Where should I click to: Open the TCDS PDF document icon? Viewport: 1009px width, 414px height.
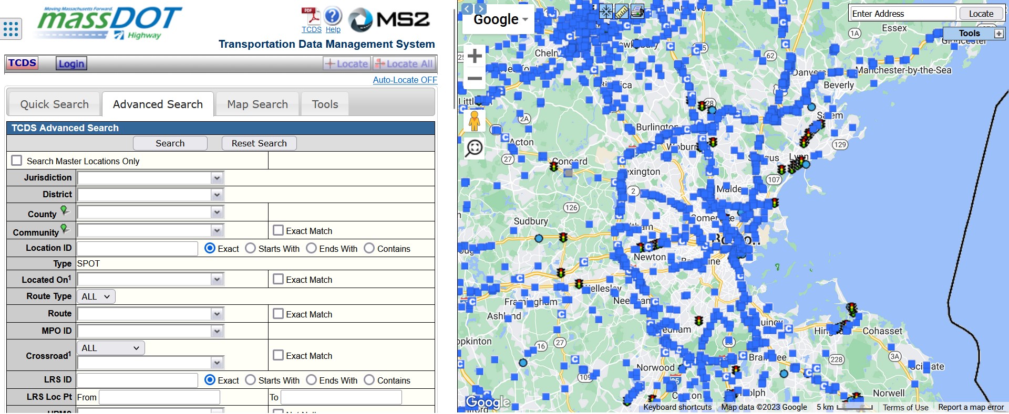311,16
